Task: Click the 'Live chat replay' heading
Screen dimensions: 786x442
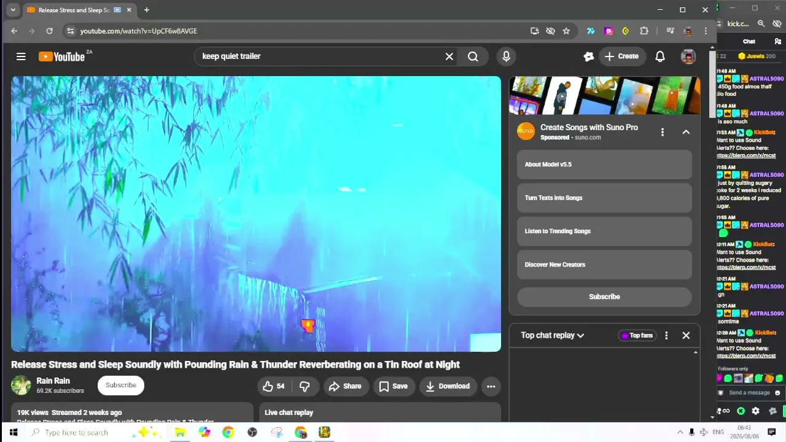Action: (289, 413)
